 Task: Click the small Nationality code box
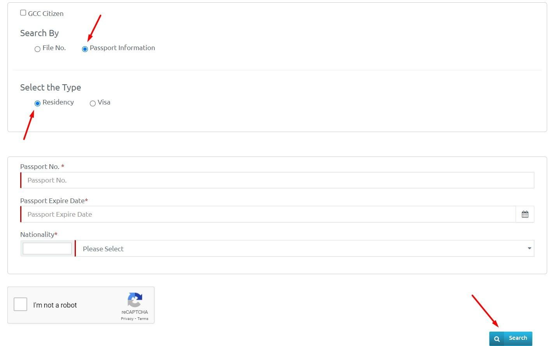(47, 249)
